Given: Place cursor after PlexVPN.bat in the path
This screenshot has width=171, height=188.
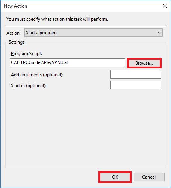Looking at the screenshot, I should coord(68,62).
